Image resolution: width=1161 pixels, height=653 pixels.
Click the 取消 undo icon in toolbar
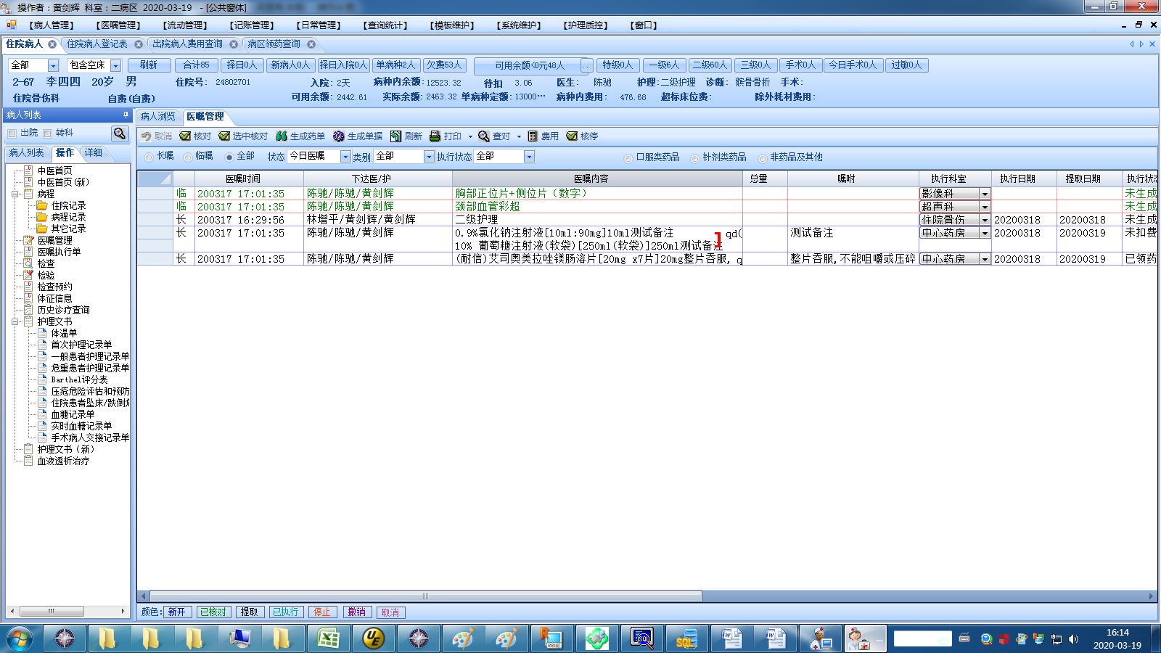147,136
